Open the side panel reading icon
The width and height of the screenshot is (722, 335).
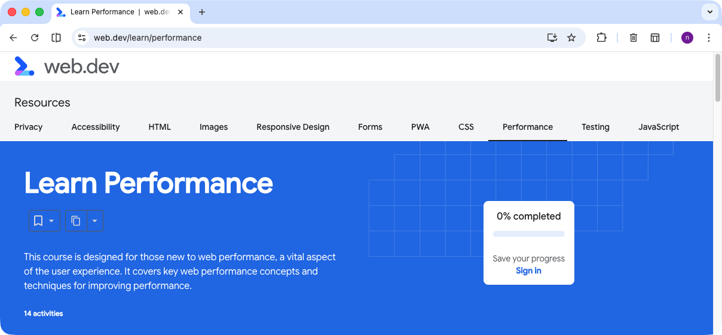click(56, 38)
